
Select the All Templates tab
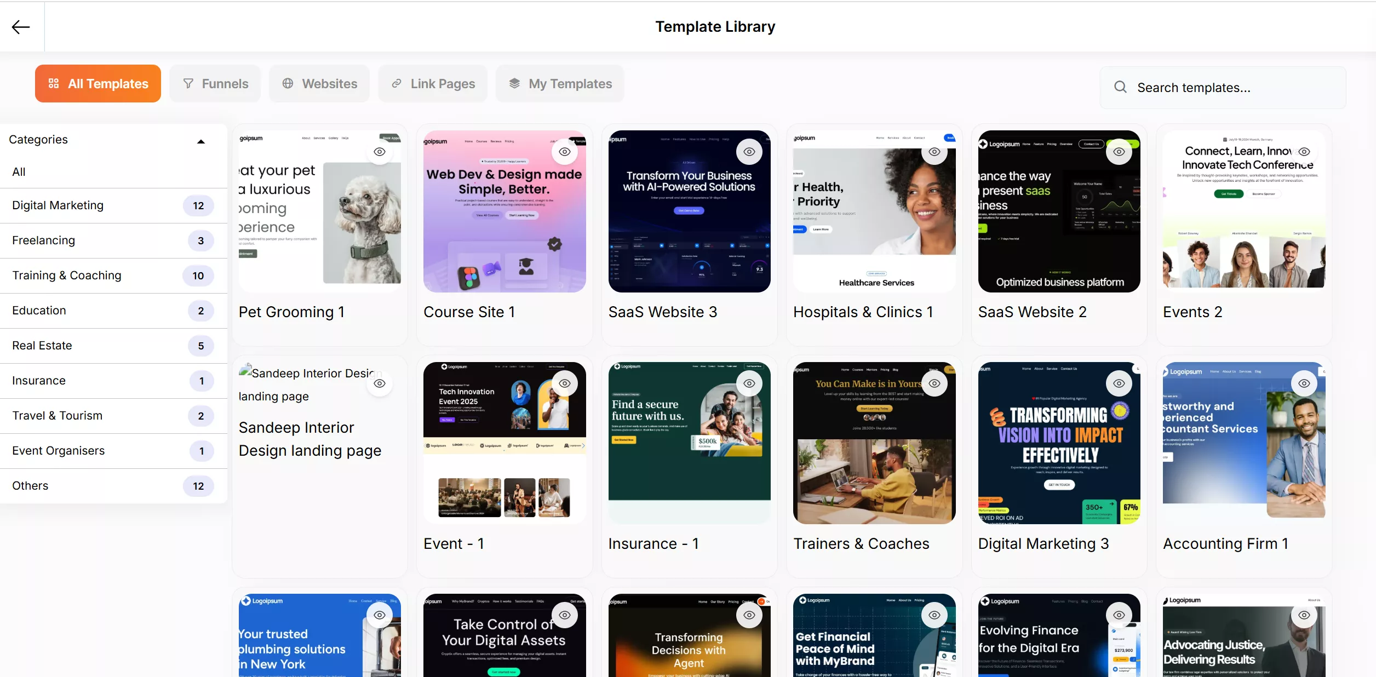pyautogui.click(x=98, y=84)
